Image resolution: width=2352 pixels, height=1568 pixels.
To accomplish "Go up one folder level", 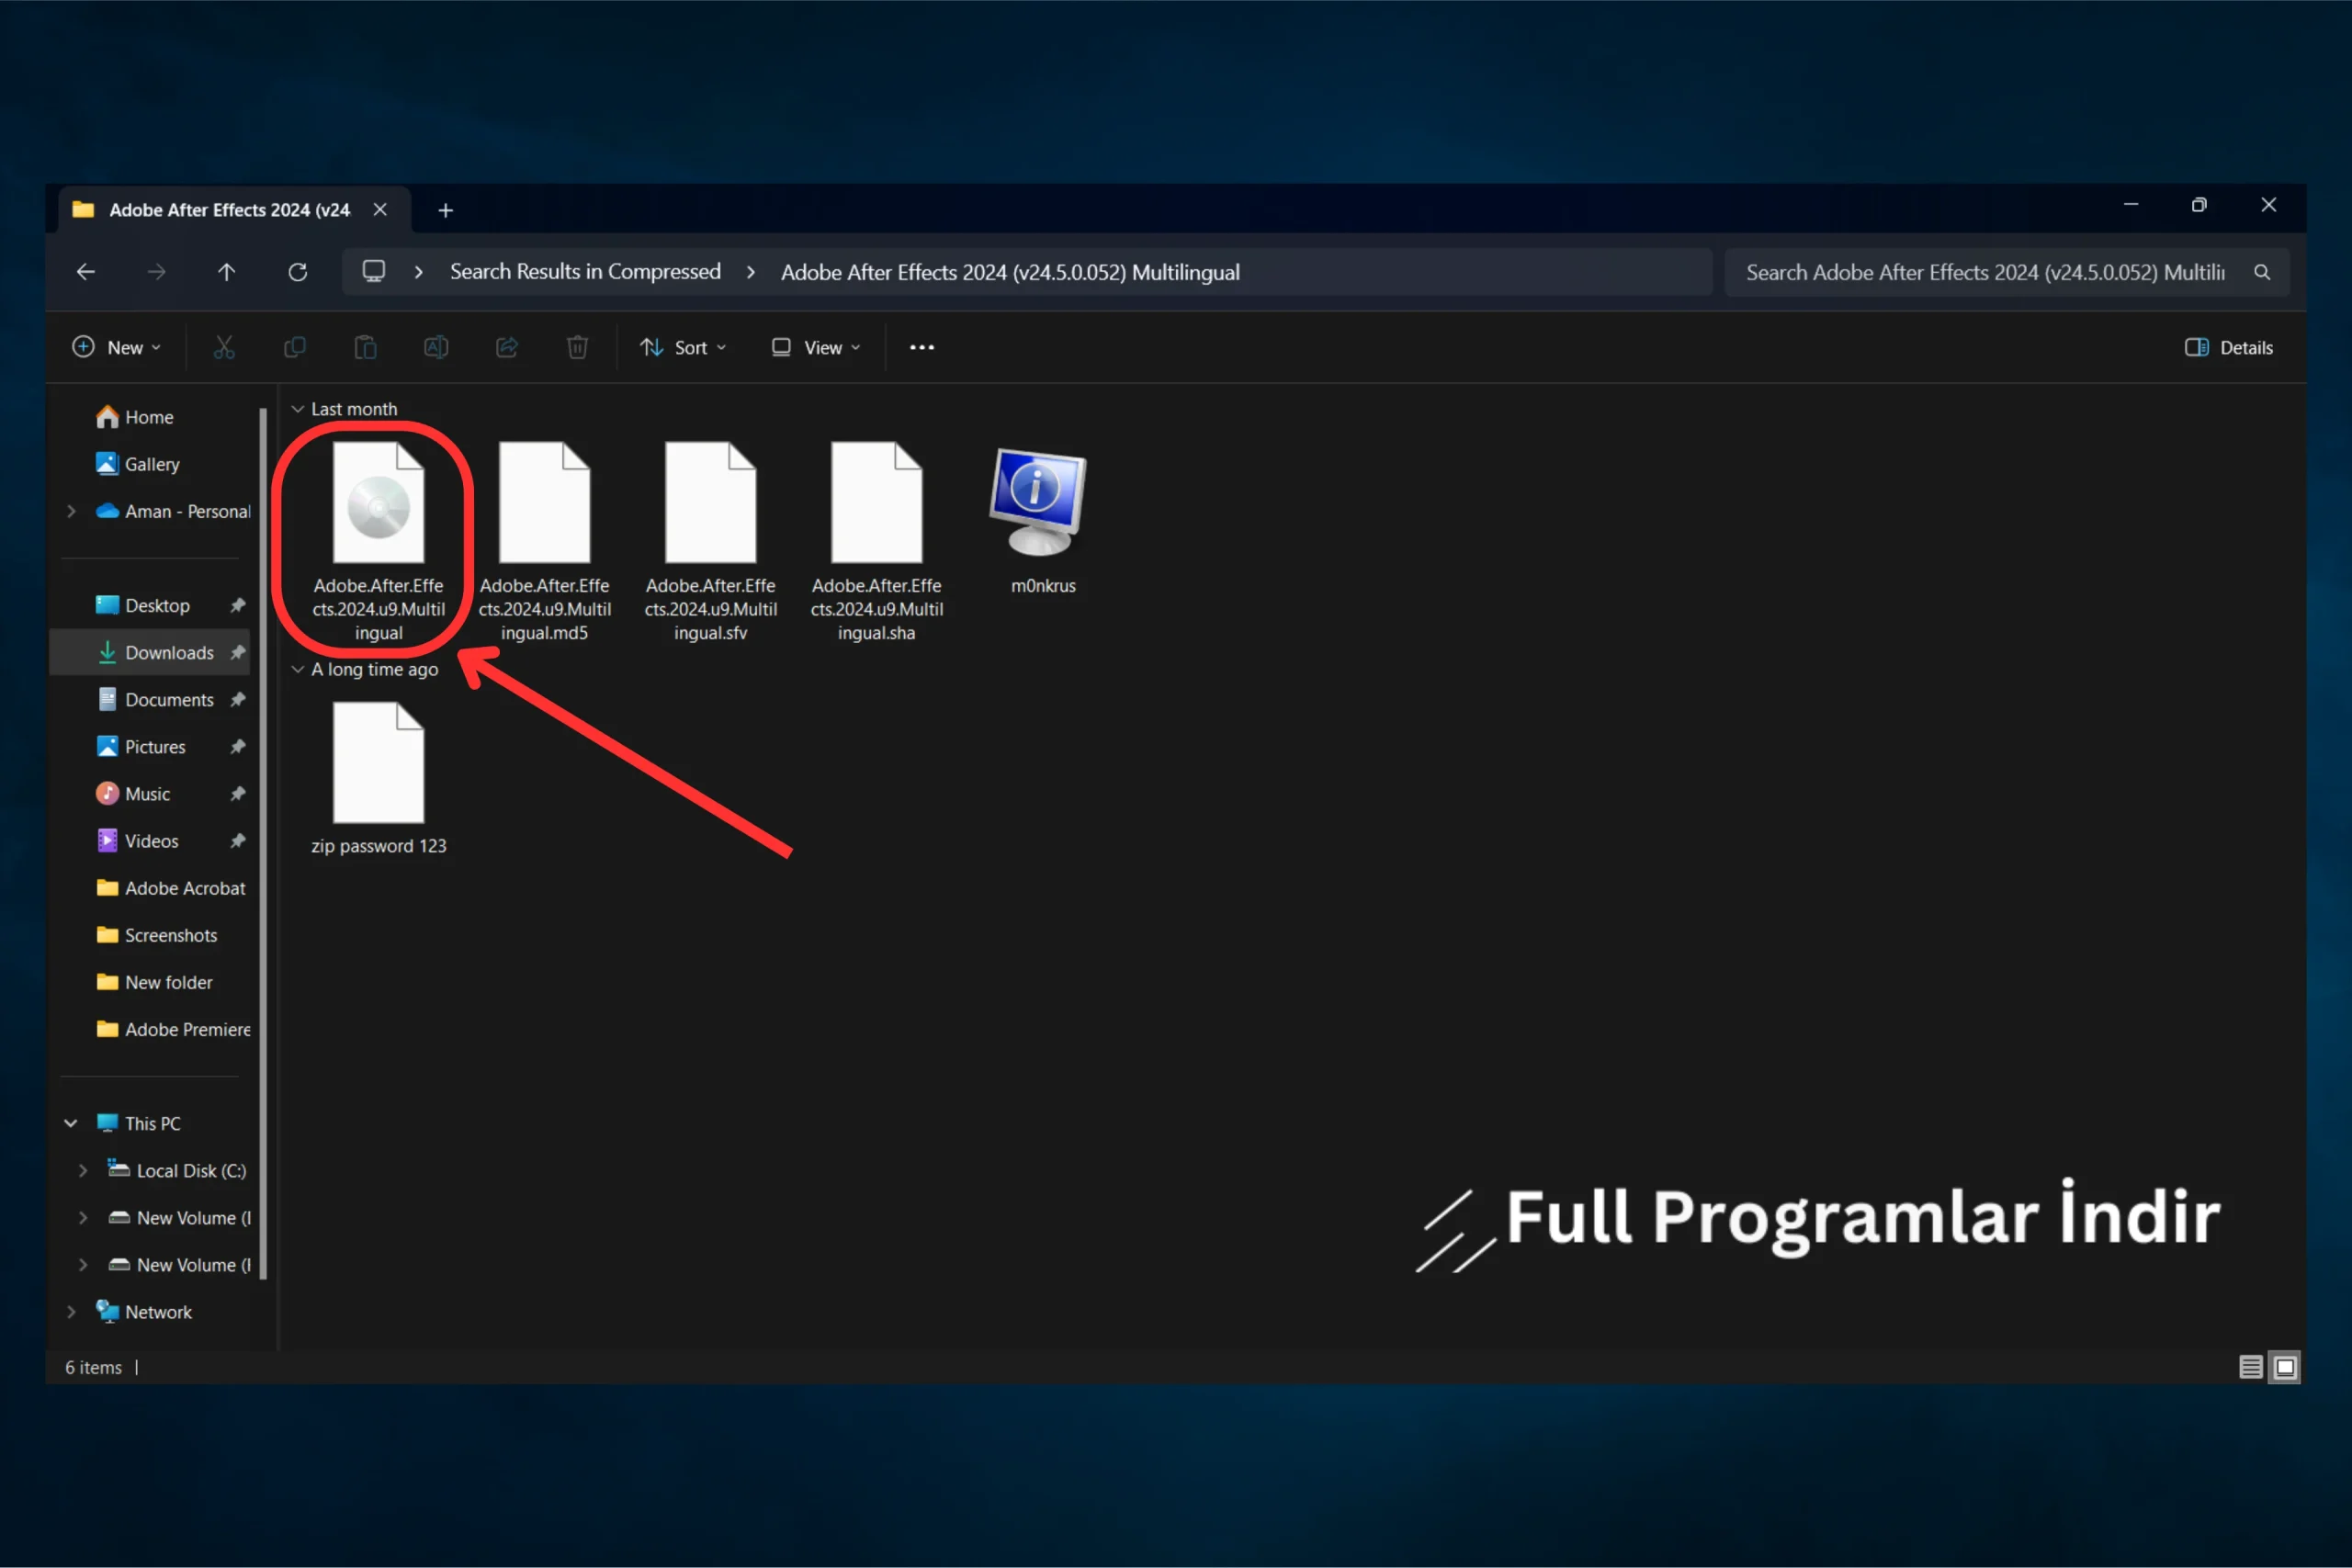I will (227, 272).
